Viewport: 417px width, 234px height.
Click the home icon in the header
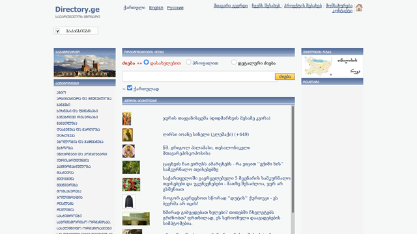pos(359,8)
